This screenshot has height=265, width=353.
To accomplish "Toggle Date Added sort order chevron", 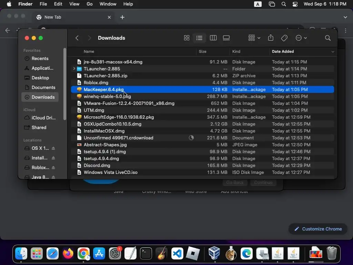I will (x=333, y=52).
